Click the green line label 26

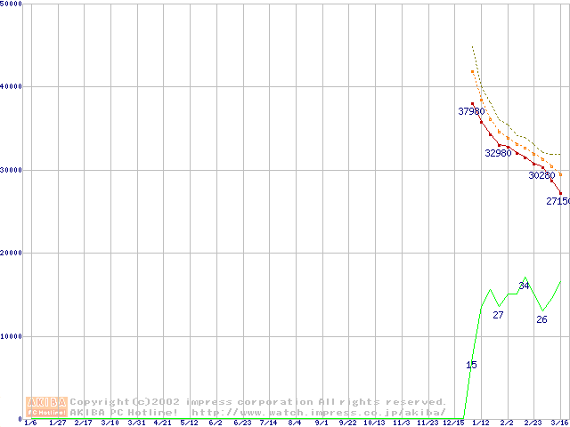click(541, 319)
